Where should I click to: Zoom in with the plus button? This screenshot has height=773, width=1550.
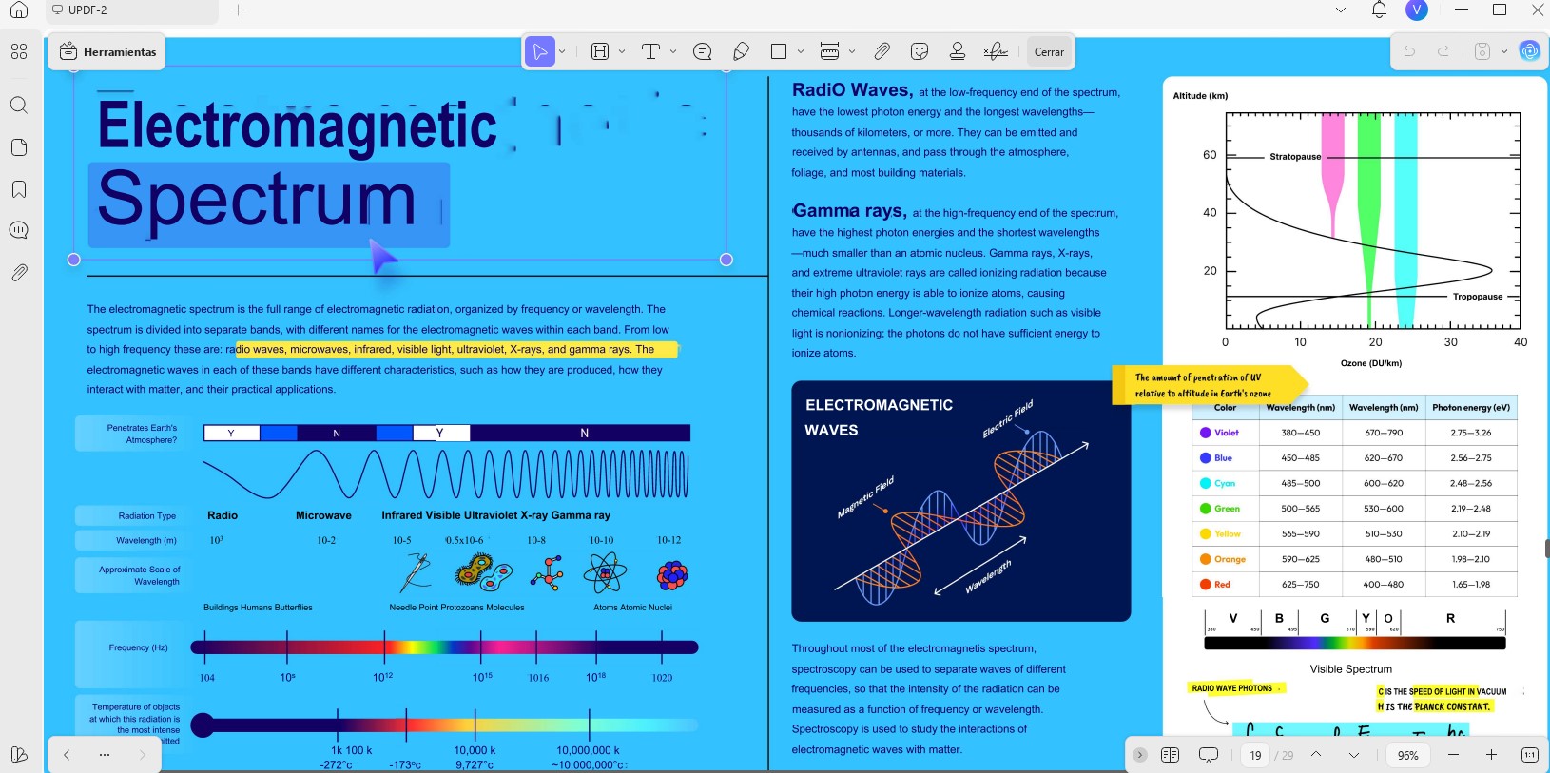point(1491,755)
